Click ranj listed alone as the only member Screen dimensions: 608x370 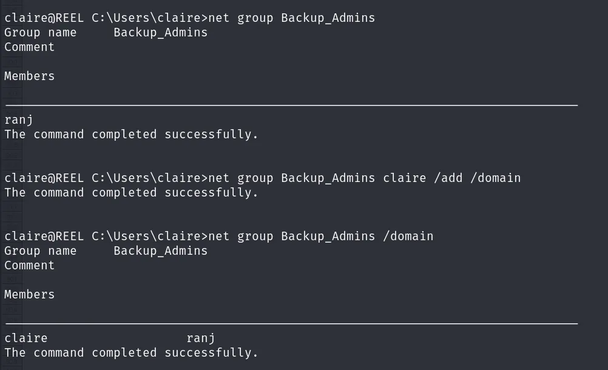click(x=19, y=119)
